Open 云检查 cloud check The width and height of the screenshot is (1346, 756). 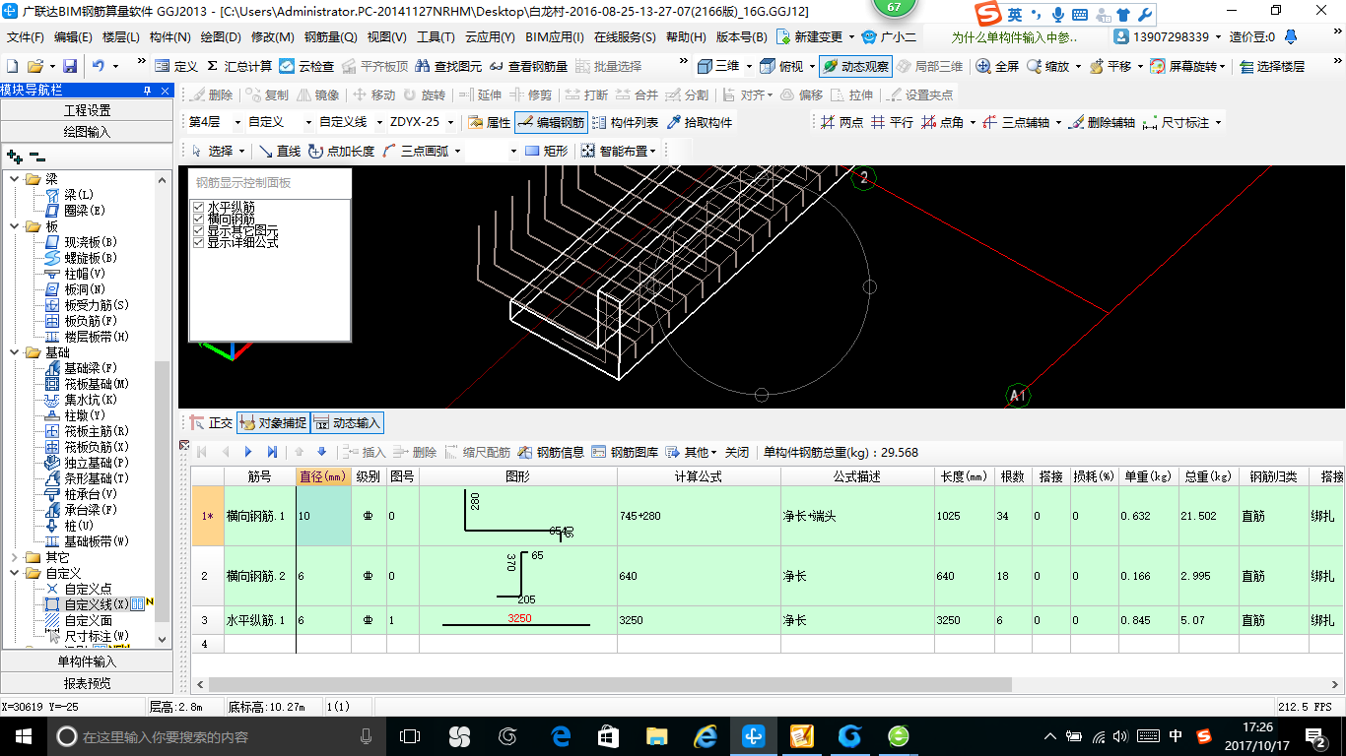(x=306, y=66)
